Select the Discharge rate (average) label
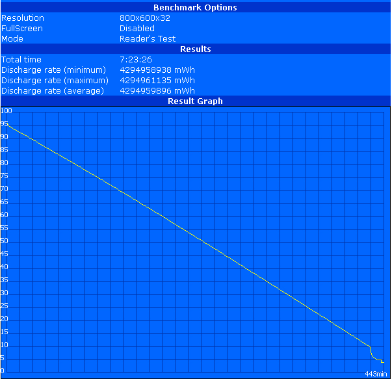The width and height of the screenshot is (392, 381). click(x=53, y=91)
